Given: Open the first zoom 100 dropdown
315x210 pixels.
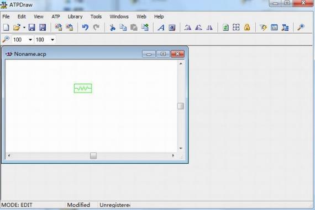Looking at the screenshot, I should click(x=30, y=40).
